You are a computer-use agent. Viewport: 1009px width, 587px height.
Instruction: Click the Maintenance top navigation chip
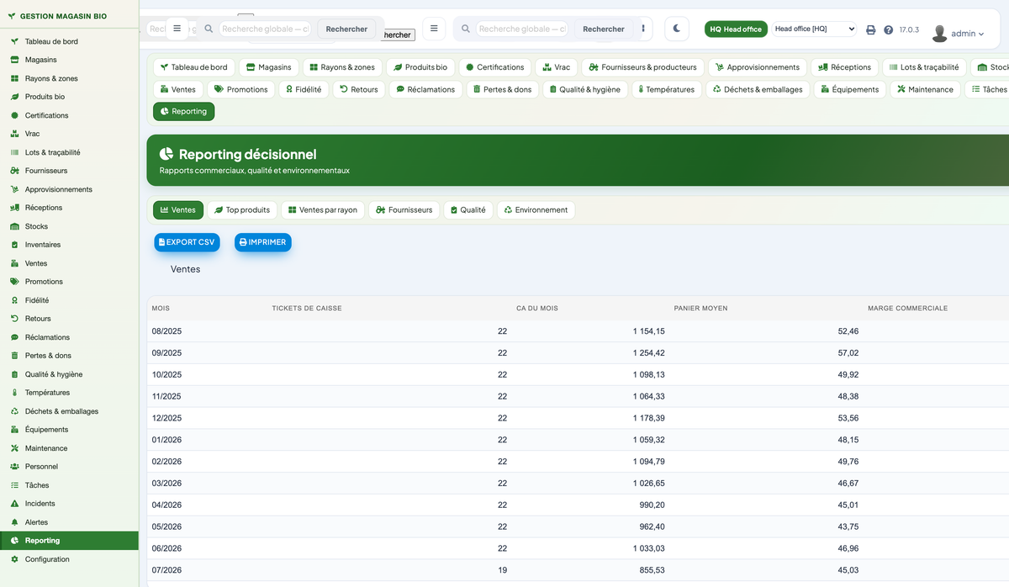click(926, 89)
